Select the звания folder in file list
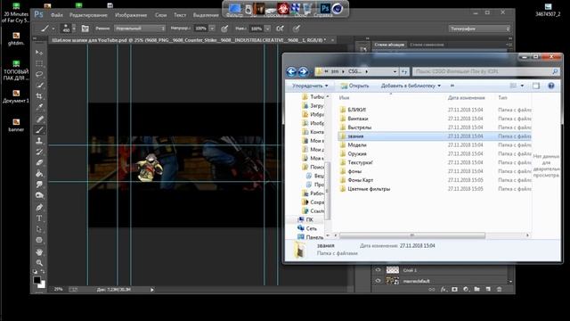The image size is (570, 321). pyautogui.click(x=435, y=136)
